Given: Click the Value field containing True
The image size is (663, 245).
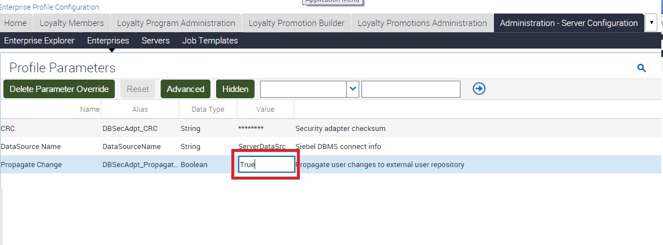Looking at the screenshot, I should [266, 164].
